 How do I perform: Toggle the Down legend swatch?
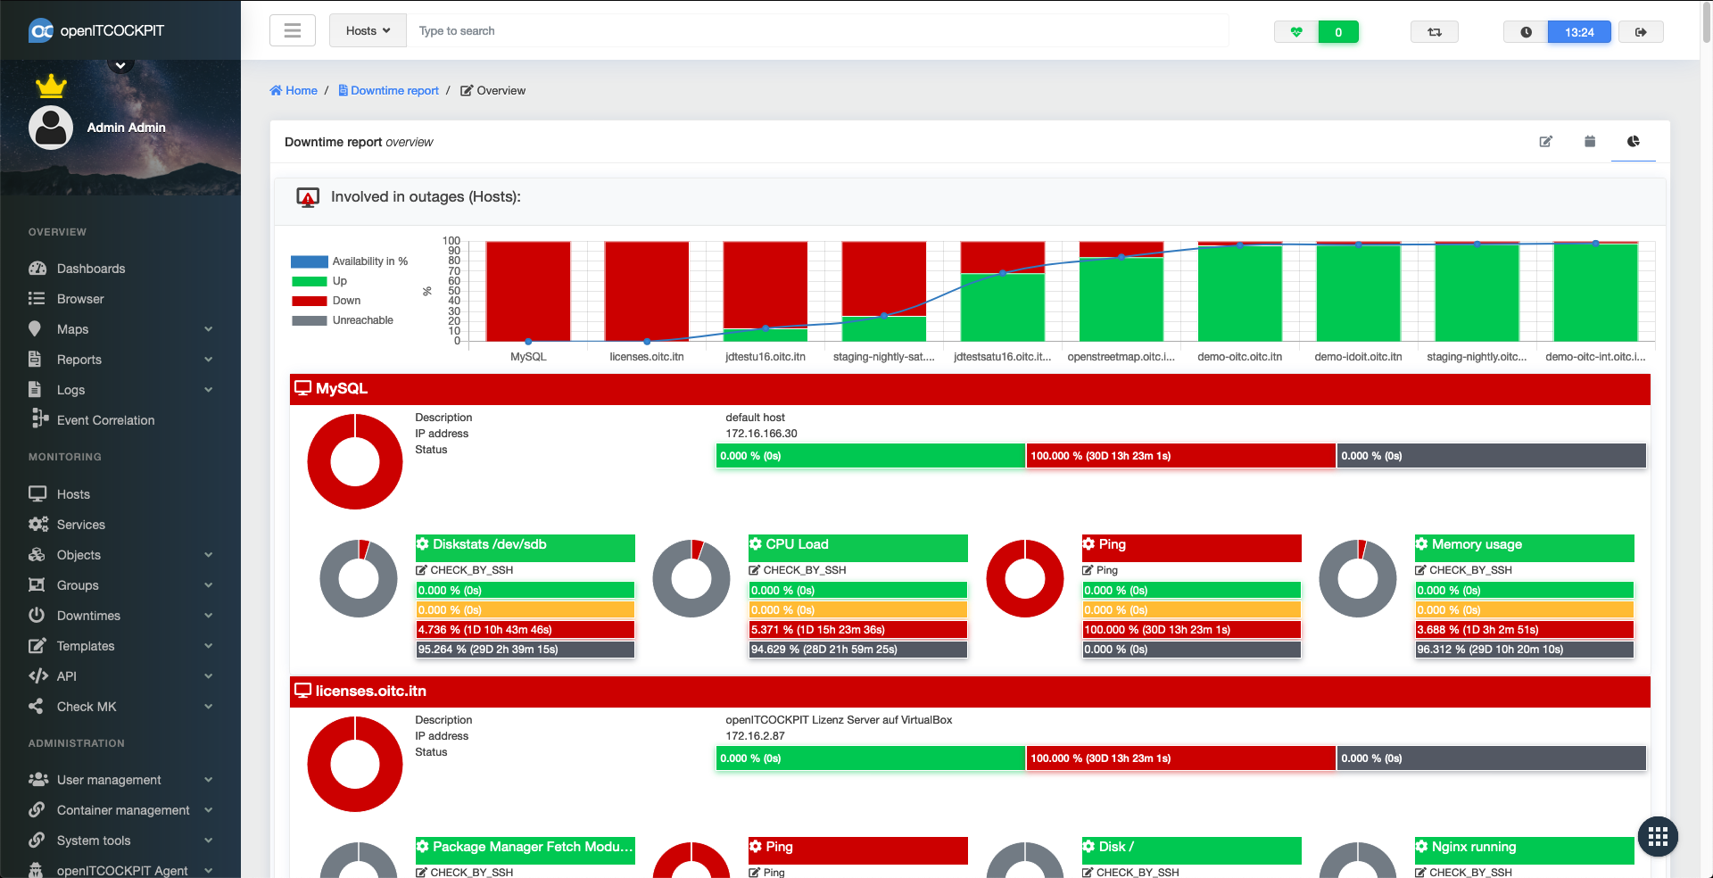coord(309,301)
